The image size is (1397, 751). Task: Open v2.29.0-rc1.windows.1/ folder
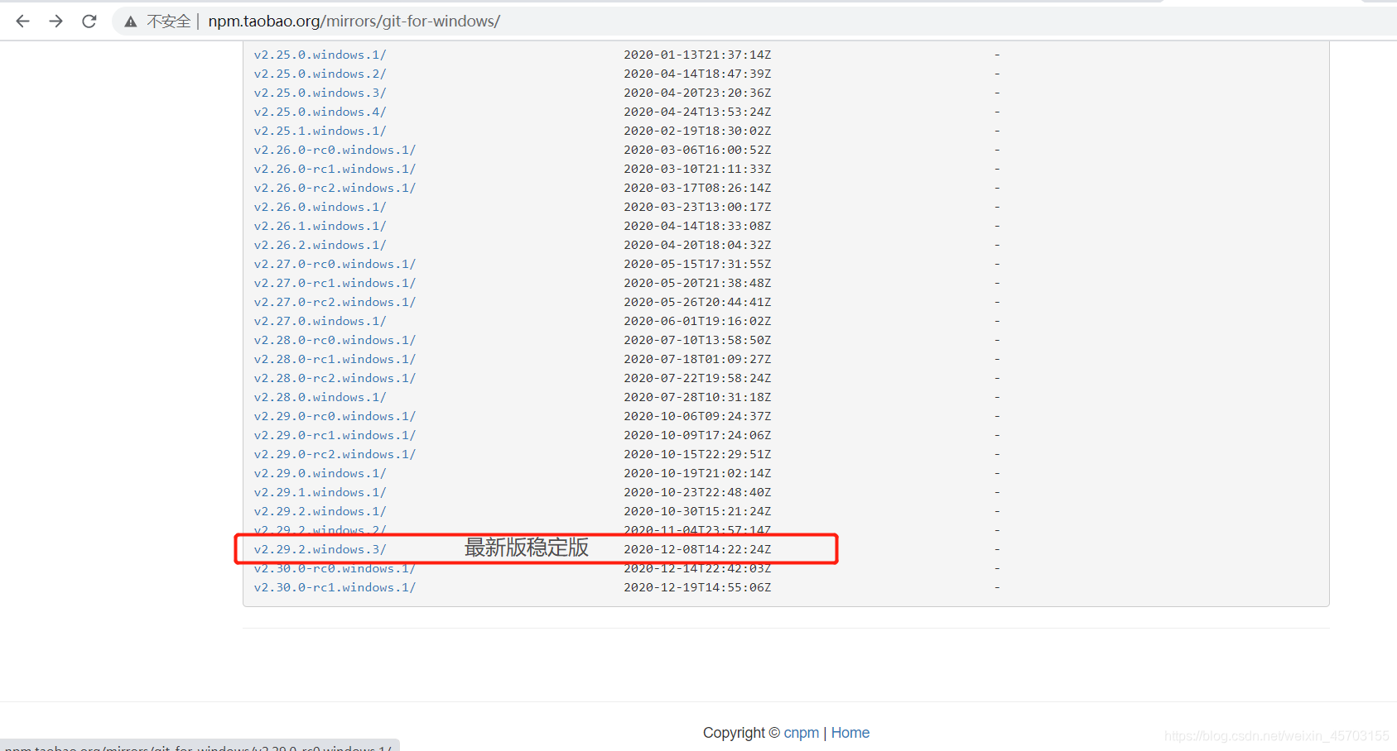pos(335,435)
